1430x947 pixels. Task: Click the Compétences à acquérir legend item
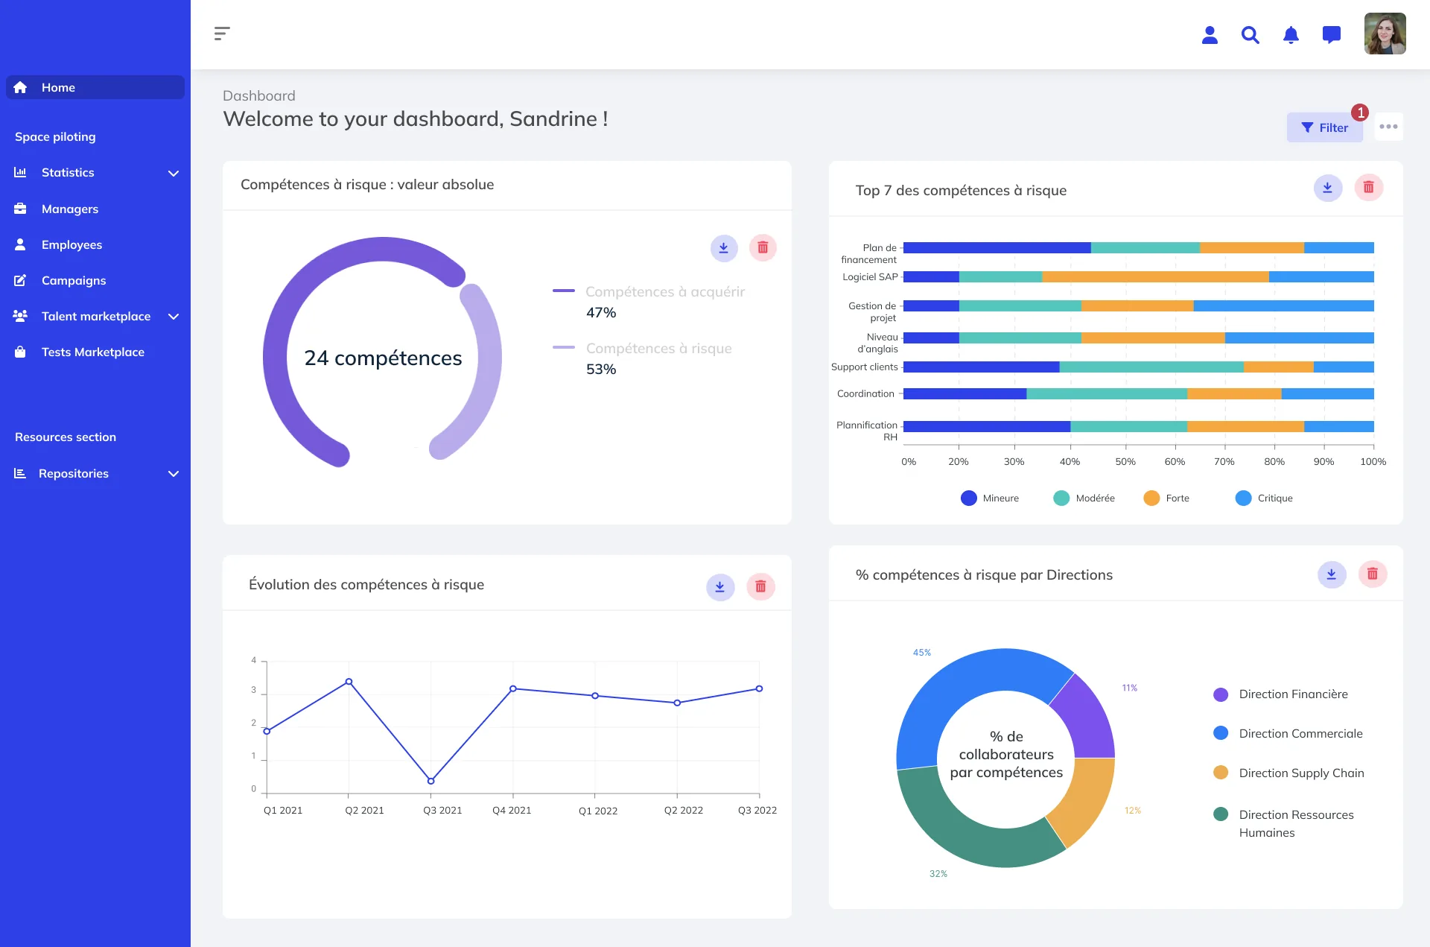[649, 302]
